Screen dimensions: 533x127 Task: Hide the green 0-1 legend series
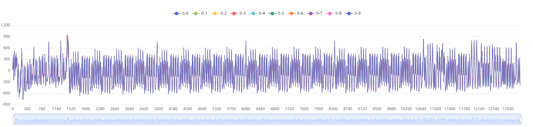point(196,13)
